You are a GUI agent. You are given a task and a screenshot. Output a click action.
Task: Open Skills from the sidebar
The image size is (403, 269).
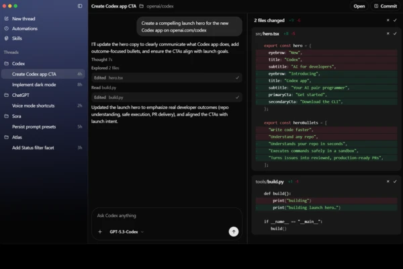tap(17, 38)
